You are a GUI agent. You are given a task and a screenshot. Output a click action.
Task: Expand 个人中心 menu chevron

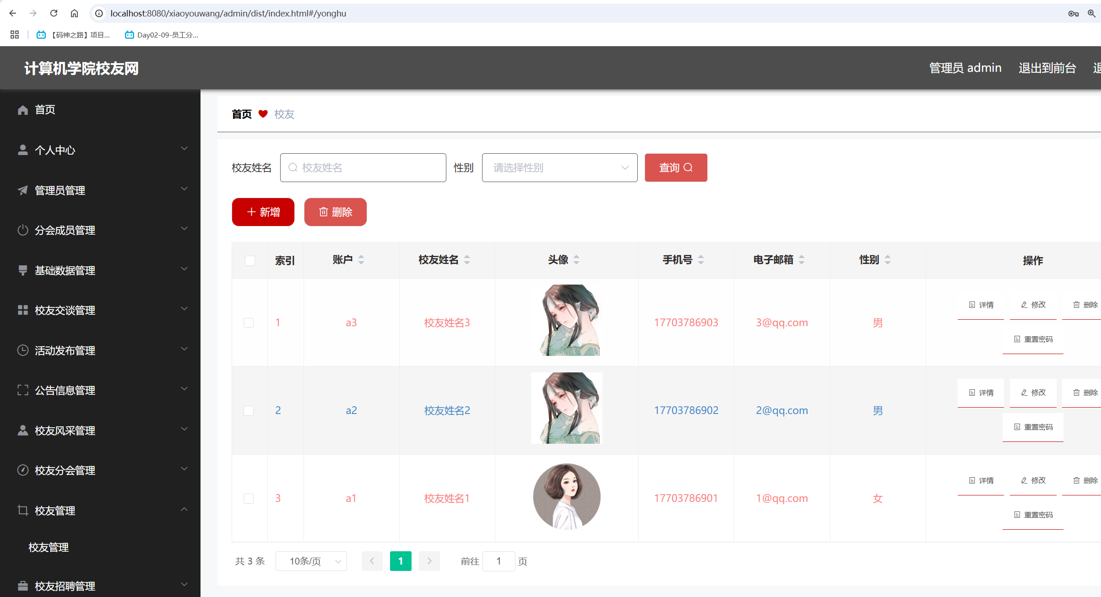[x=184, y=149]
